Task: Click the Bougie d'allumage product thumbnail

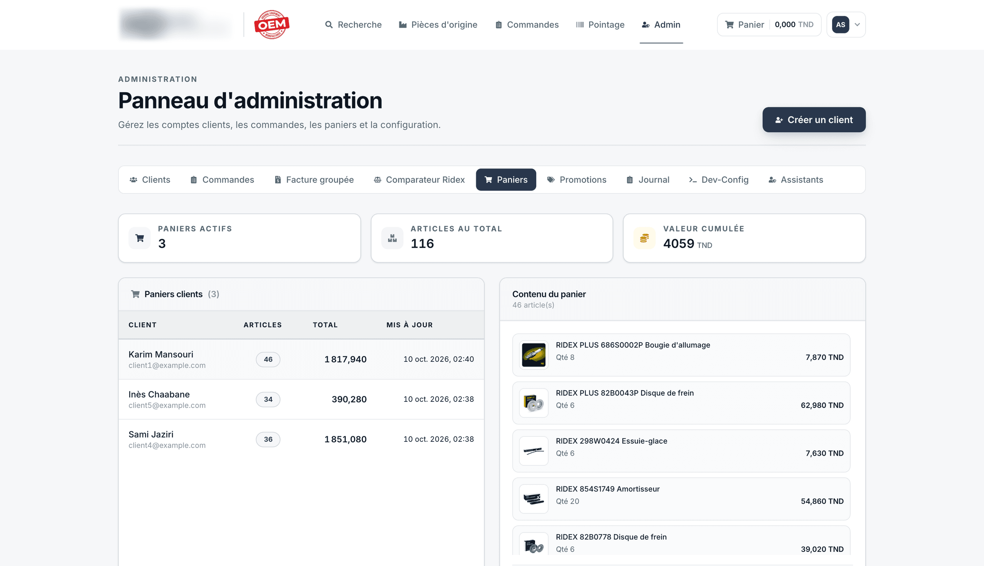Action: click(534, 355)
